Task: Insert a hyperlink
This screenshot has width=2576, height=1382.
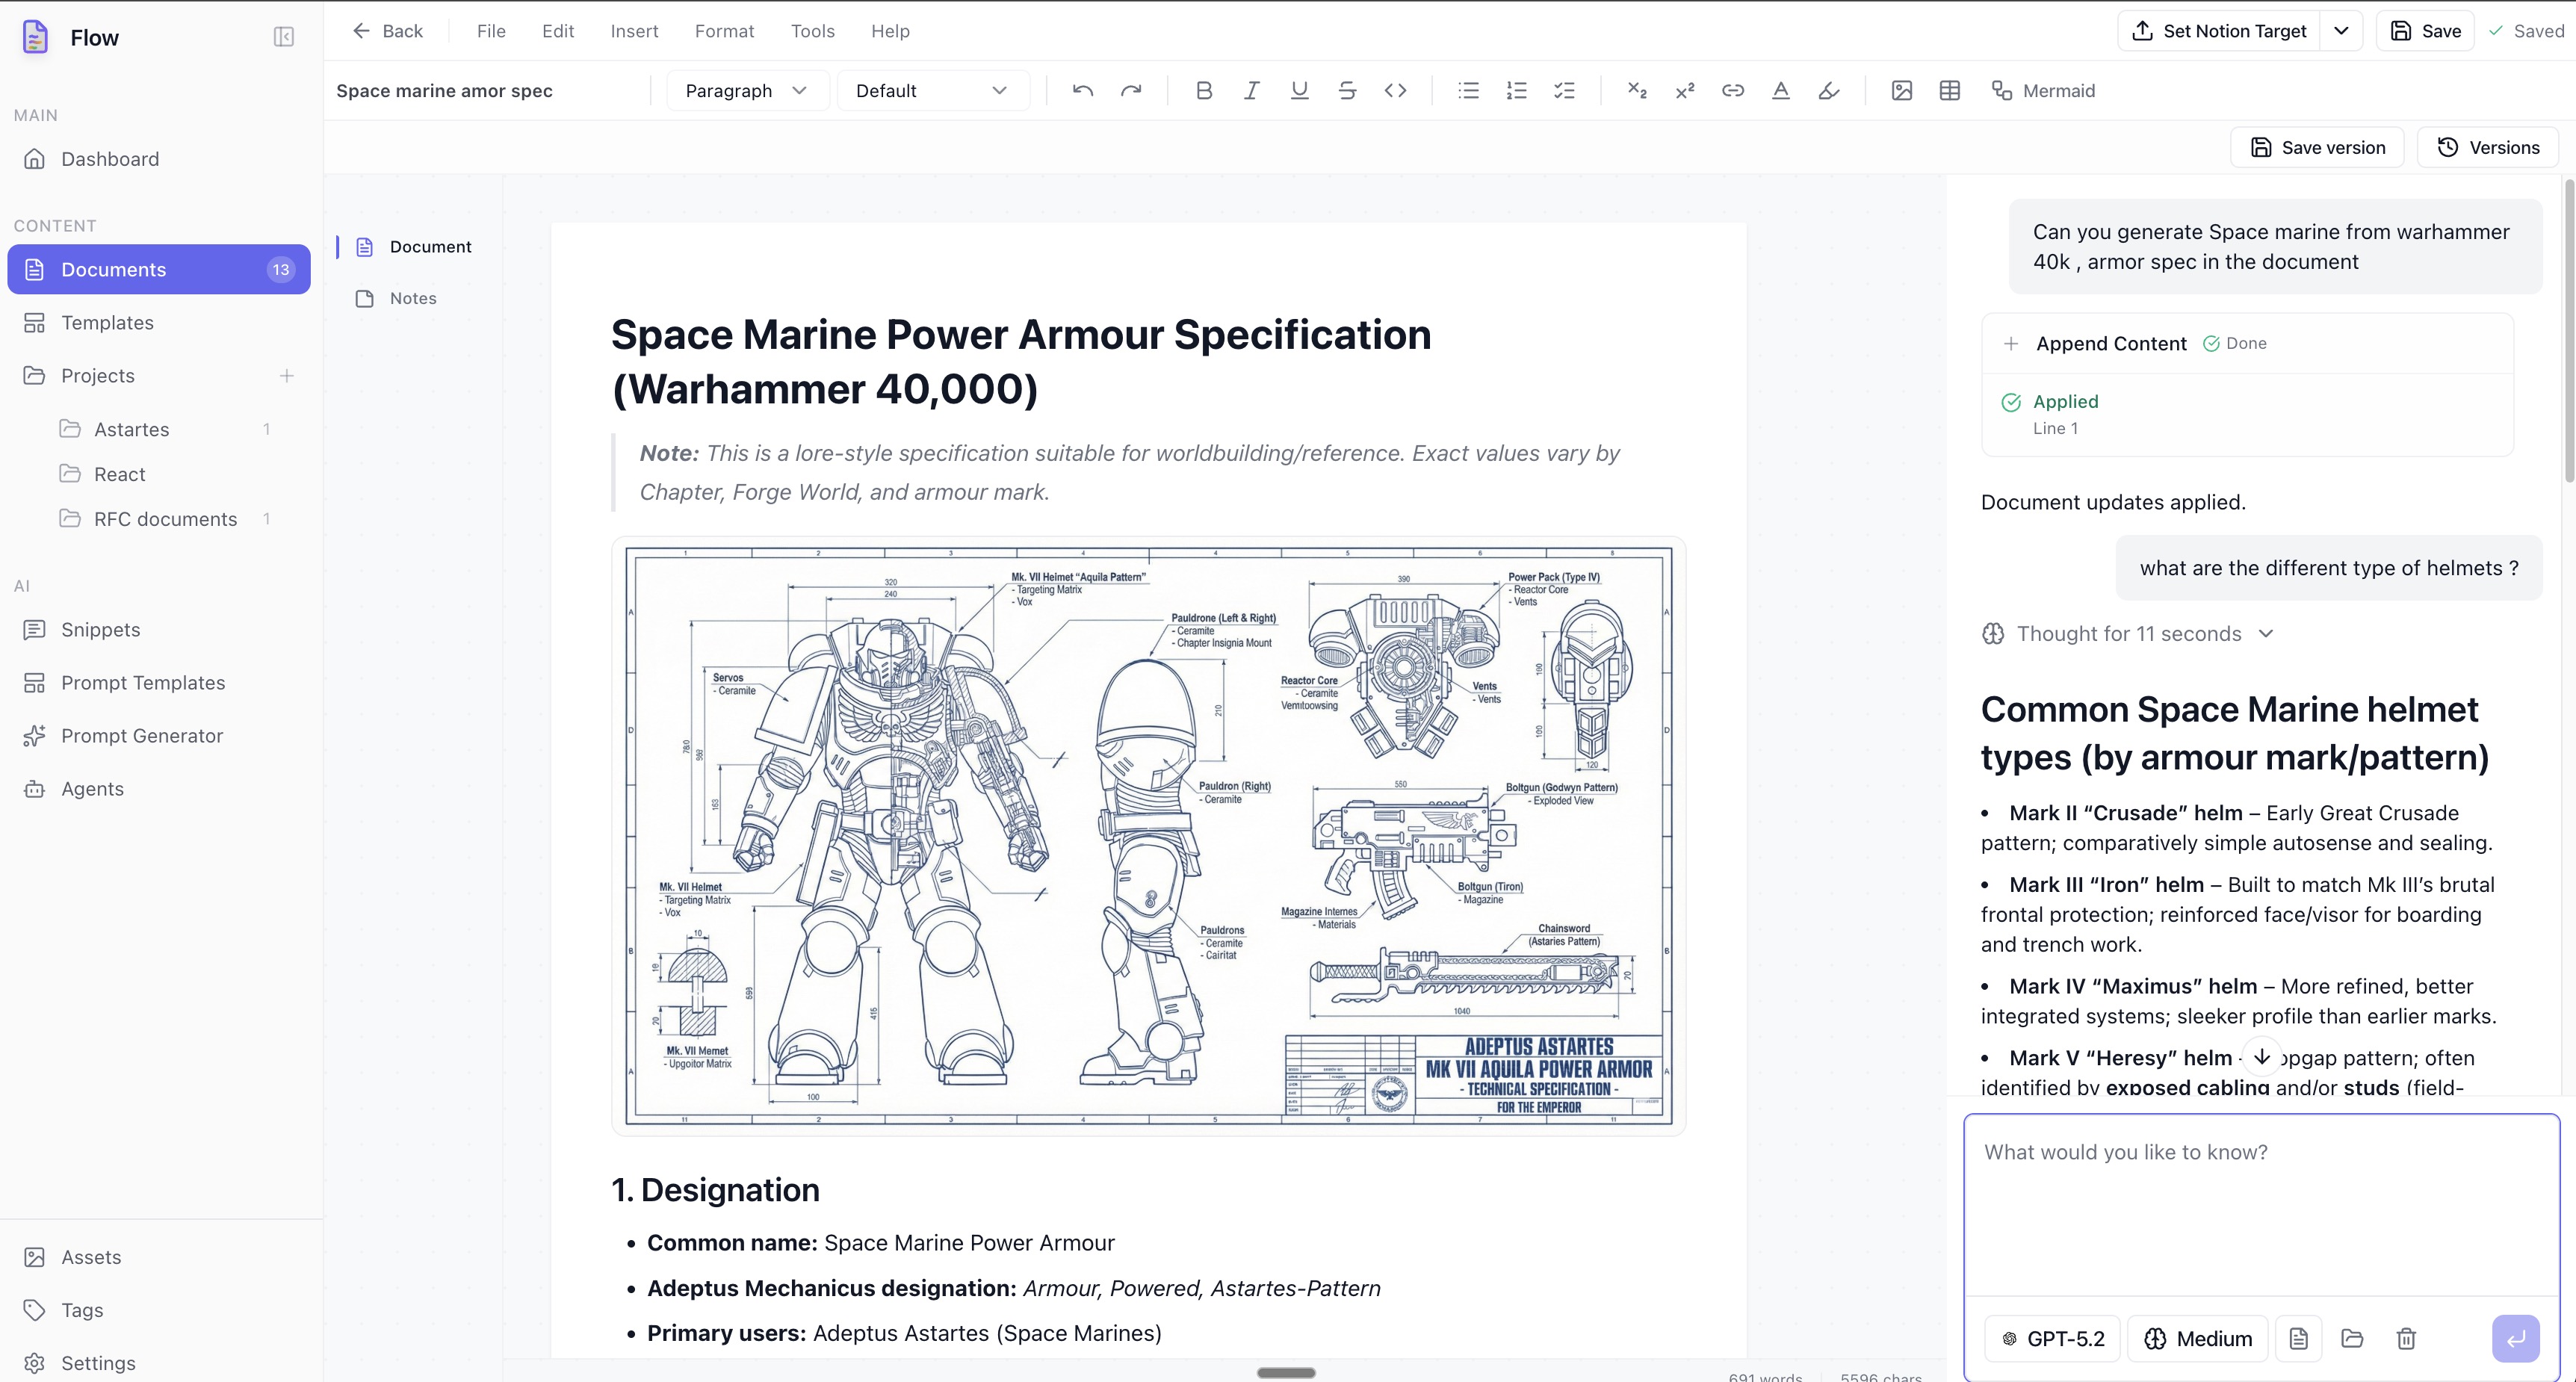Action: 1733,91
